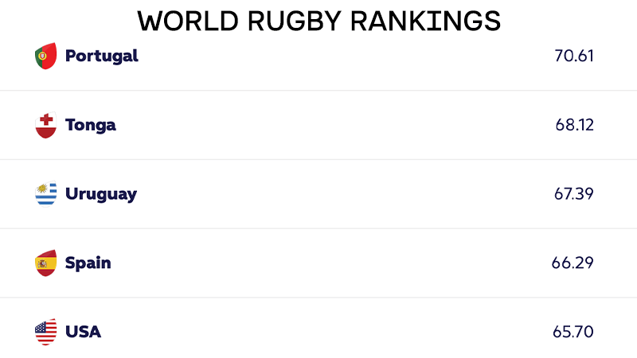Click the word WORLD in the title
This screenshot has height=358, width=637.
[188, 21]
